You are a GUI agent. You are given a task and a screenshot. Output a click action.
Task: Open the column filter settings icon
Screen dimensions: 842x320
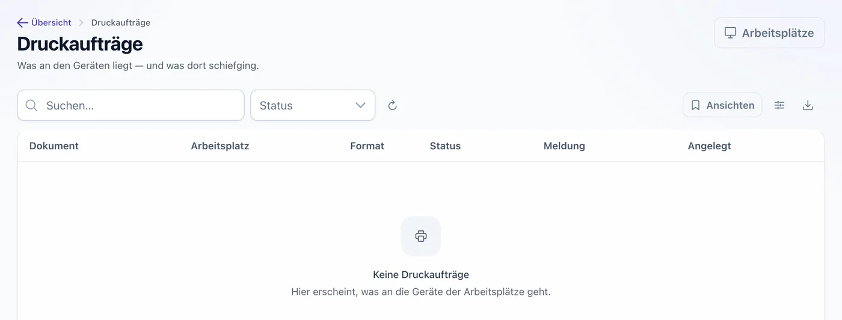tap(779, 105)
